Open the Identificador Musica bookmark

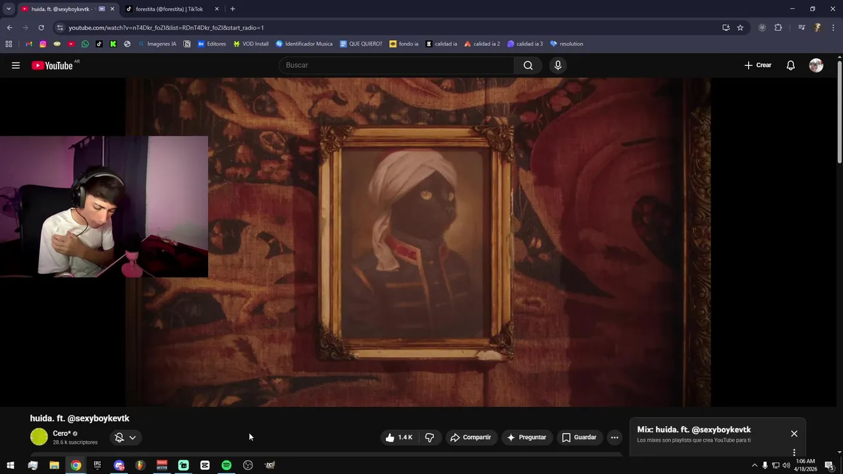(304, 44)
